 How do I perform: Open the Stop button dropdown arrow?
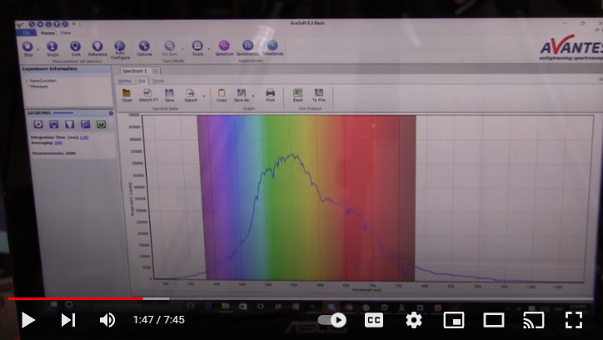(x=38, y=49)
